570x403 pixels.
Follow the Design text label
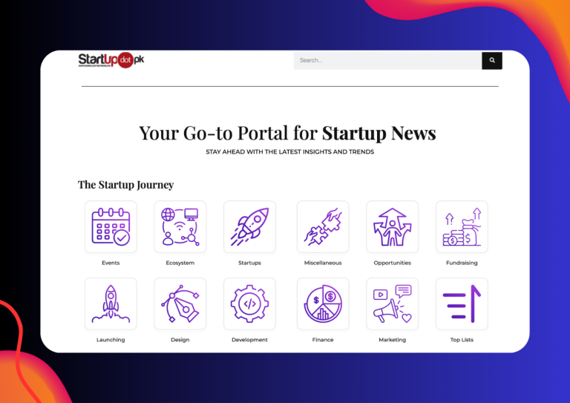tap(180, 340)
